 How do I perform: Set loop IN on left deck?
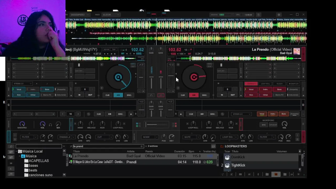[x=79, y=95]
